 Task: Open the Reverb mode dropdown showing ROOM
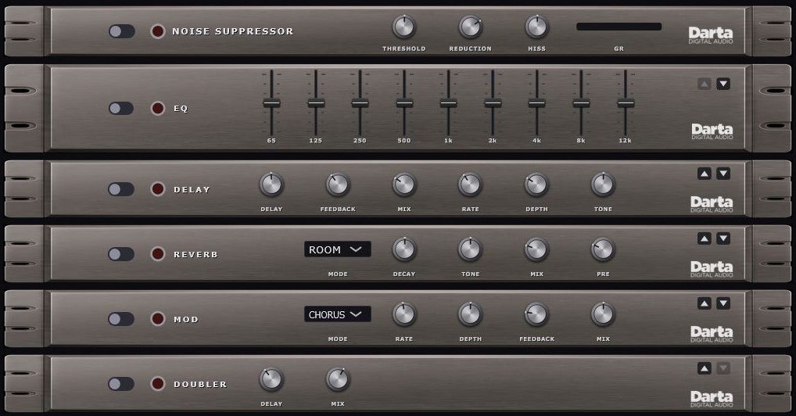tap(338, 249)
